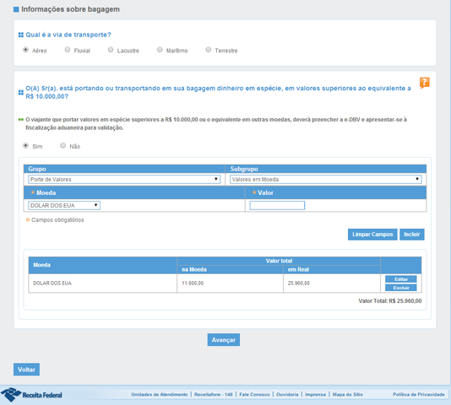The image size is (451, 405).
Task: Pick the Marítimo transport option
Action: (x=160, y=50)
